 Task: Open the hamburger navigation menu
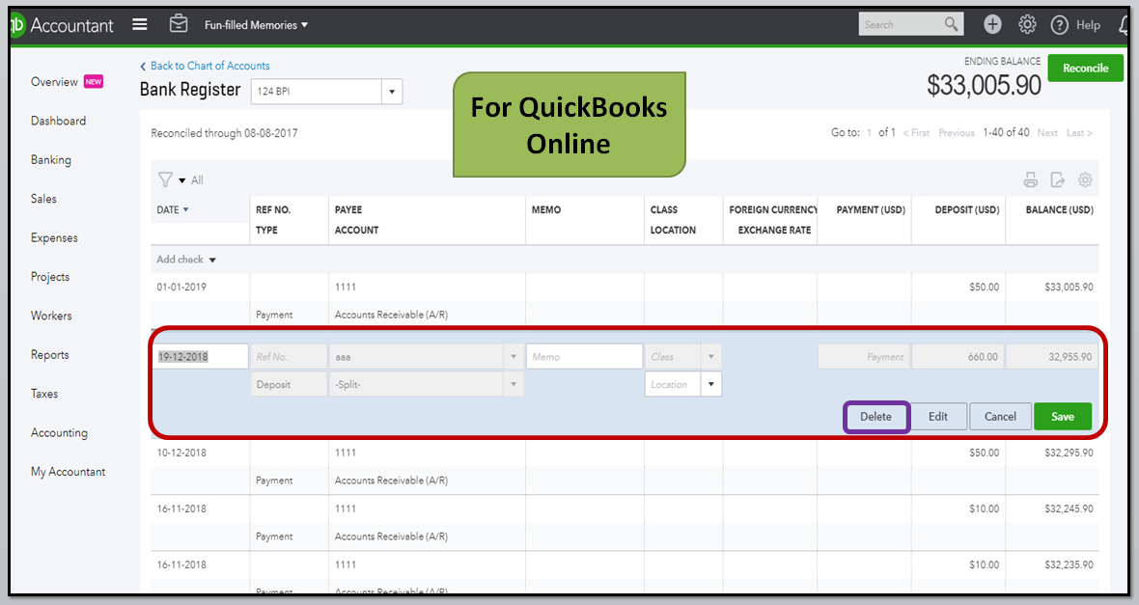[139, 25]
